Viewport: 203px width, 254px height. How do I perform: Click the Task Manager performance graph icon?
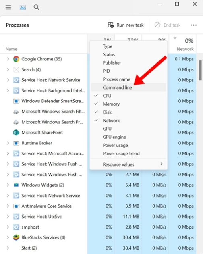coord(23,7)
